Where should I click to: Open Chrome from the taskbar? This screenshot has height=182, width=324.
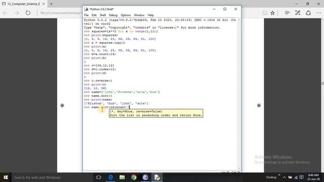pyautogui.click(x=134, y=177)
